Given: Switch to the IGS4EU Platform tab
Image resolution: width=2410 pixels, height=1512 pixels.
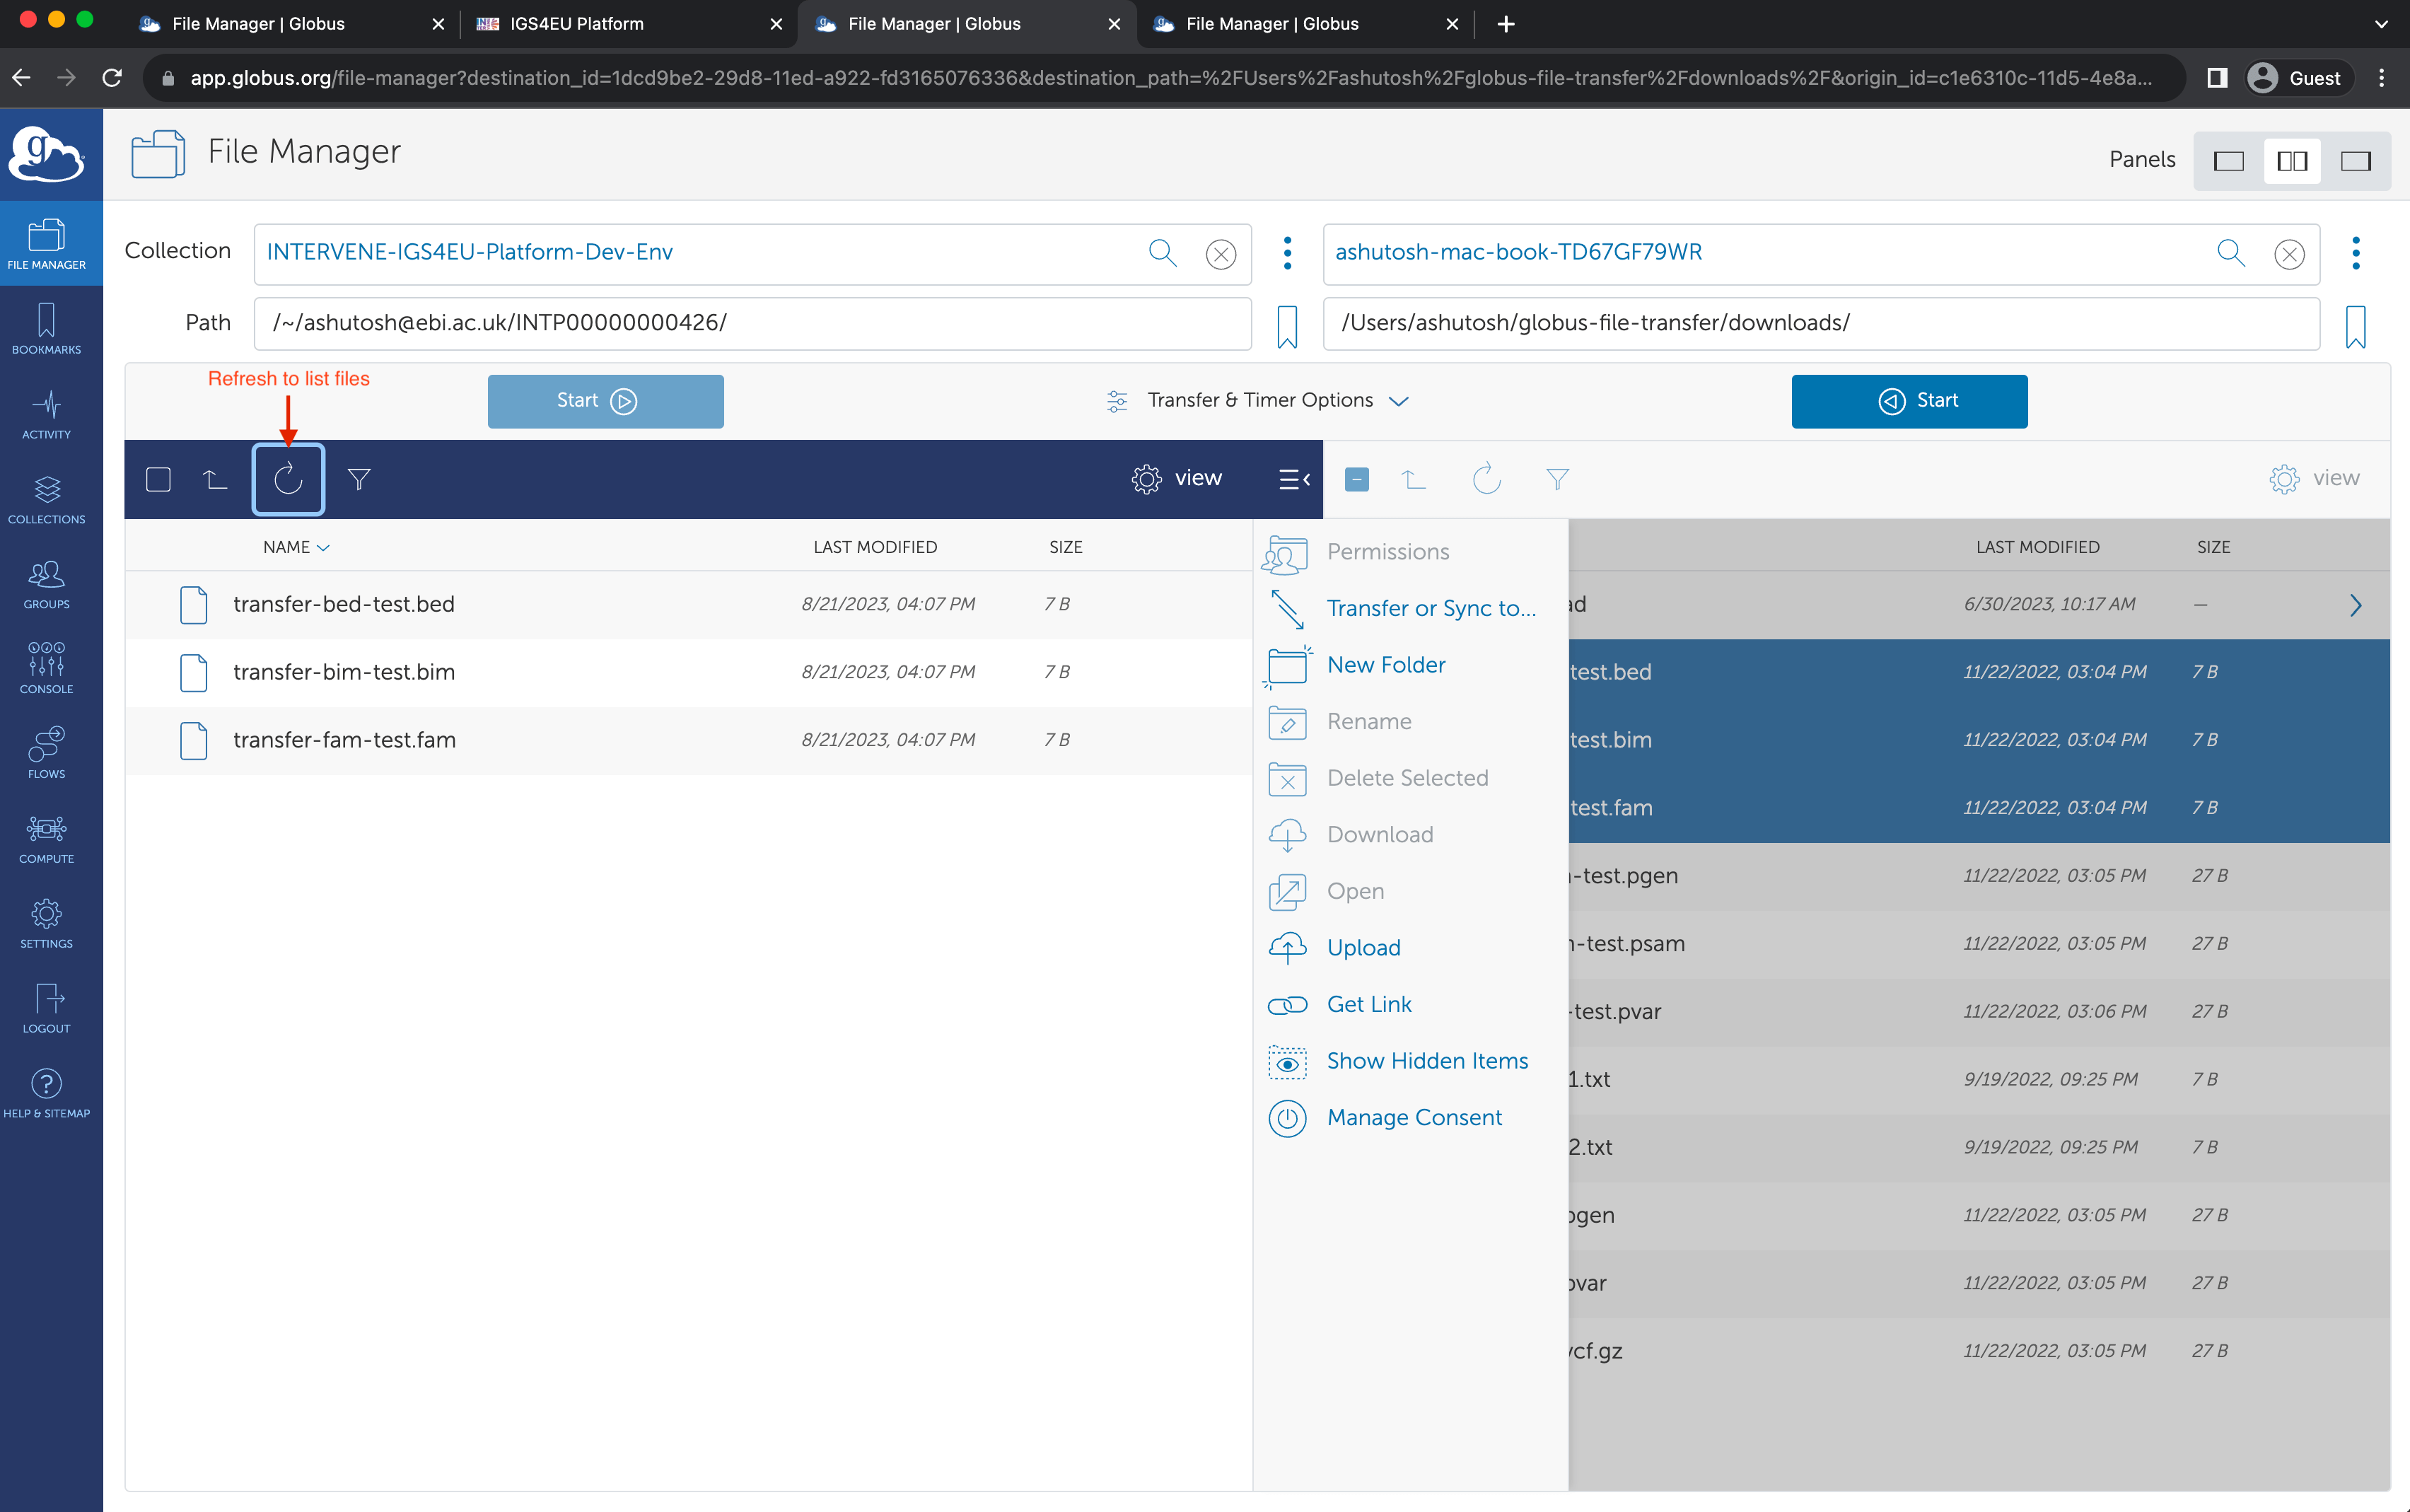Looking at the screenshot, I should click(576, 23).
